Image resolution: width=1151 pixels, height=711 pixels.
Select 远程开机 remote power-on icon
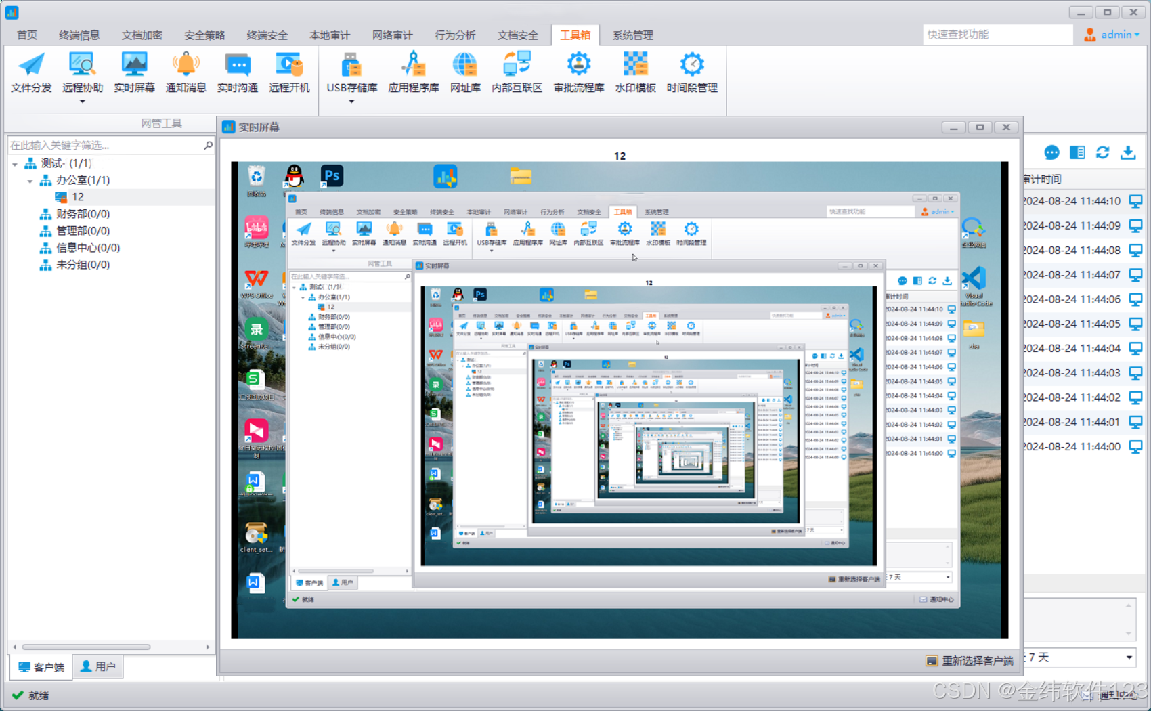click(289, 72)
